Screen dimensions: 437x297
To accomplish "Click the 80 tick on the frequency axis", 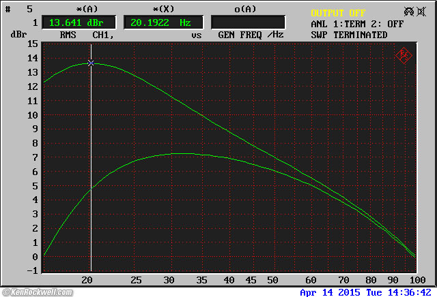I will [371, 280].
